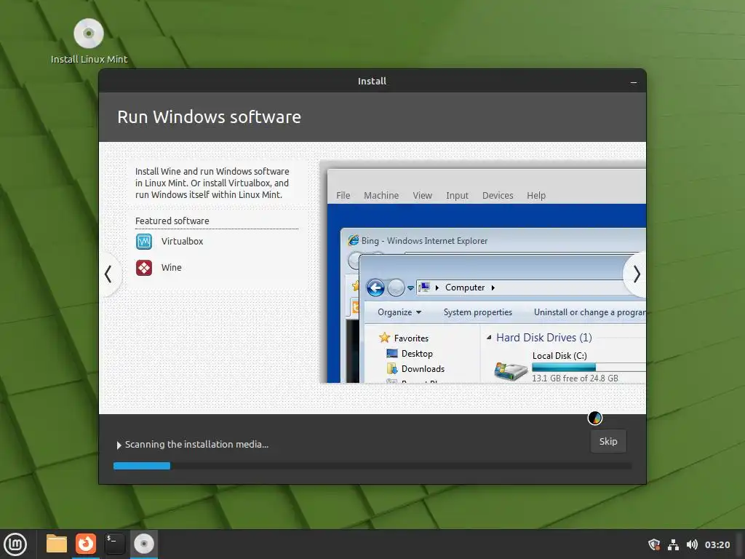Open the network connections tray icon
The width and height of the screenshot is (745, 559).
pyautogui.click(x=673, y=544)
